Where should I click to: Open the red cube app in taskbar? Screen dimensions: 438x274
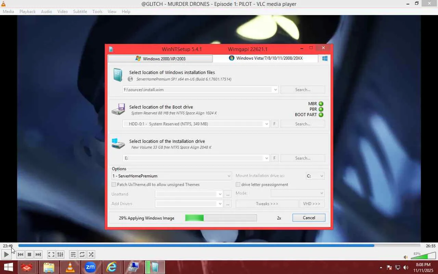pyautogui.click(x=27, y=267)
